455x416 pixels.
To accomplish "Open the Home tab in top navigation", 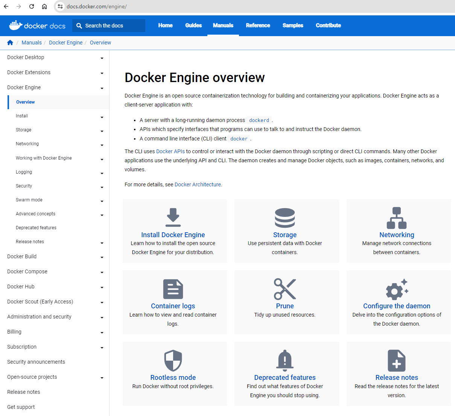I will (166, 26).
